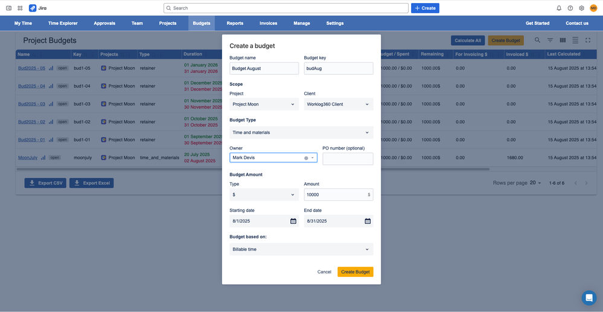
Task: Open the Time Explorer tab
Action: tap(63, 23)
